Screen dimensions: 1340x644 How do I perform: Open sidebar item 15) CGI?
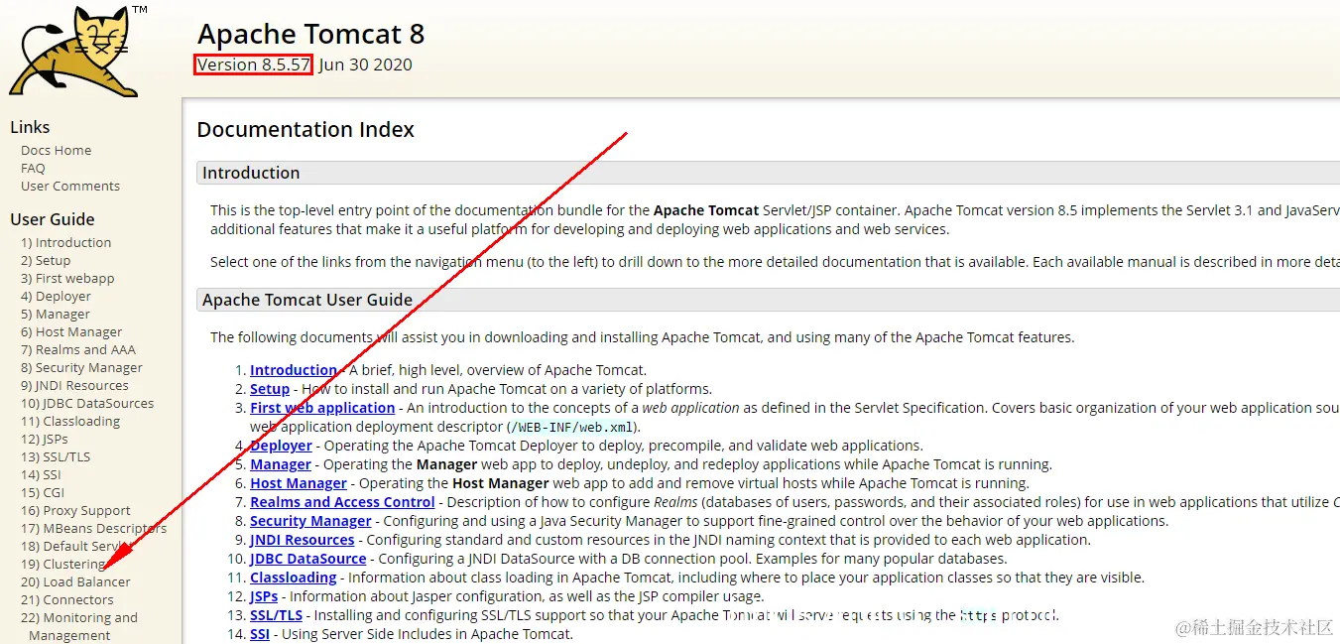(43, 493)
